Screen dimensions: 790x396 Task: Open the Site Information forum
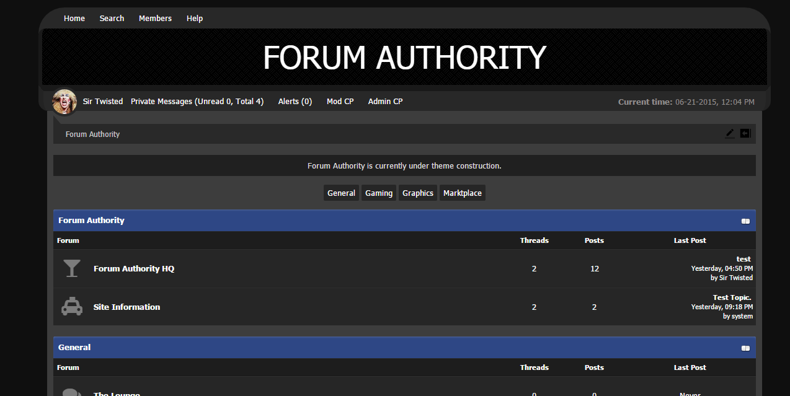coord(126,307)
